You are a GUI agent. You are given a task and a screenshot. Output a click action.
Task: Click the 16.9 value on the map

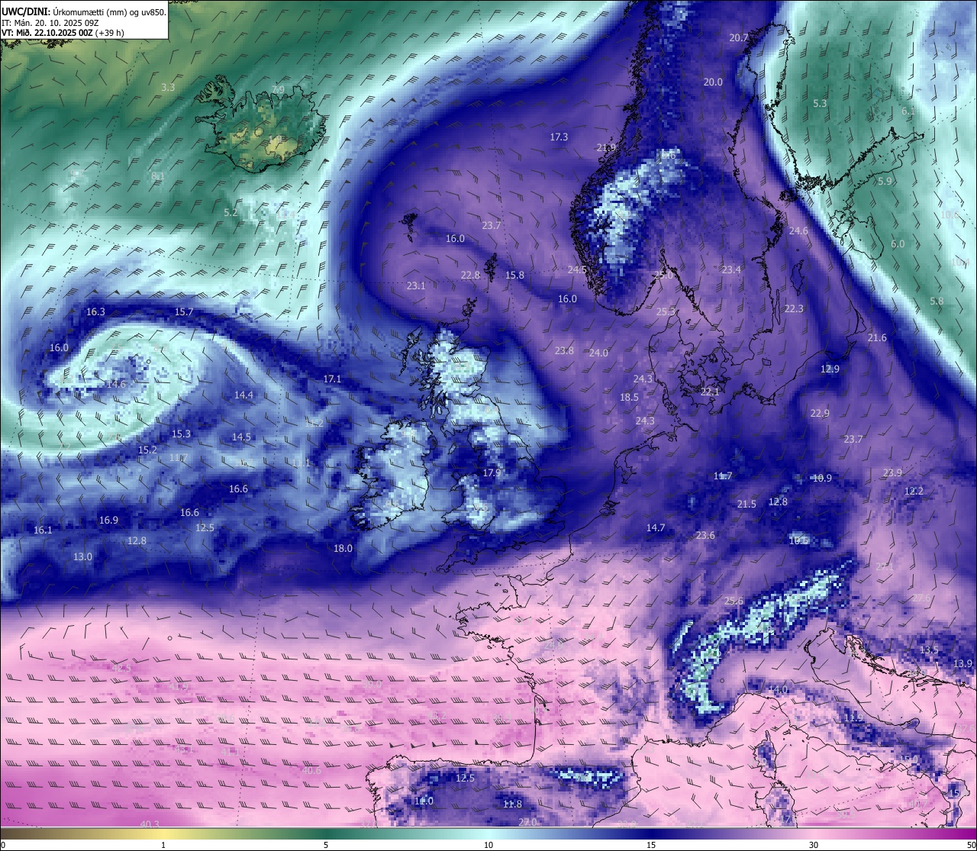108,520
